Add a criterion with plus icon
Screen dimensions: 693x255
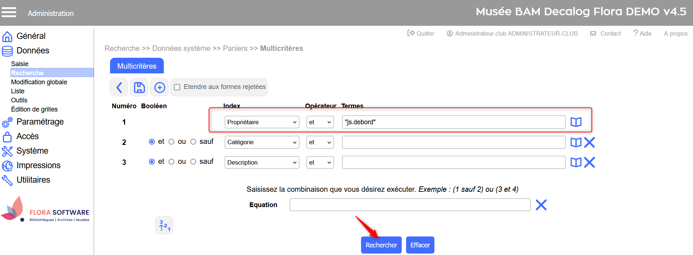(159, 88)
